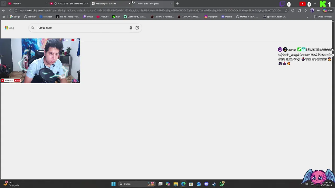Open WhatsApp from taskbar

(x=222, y=184)
